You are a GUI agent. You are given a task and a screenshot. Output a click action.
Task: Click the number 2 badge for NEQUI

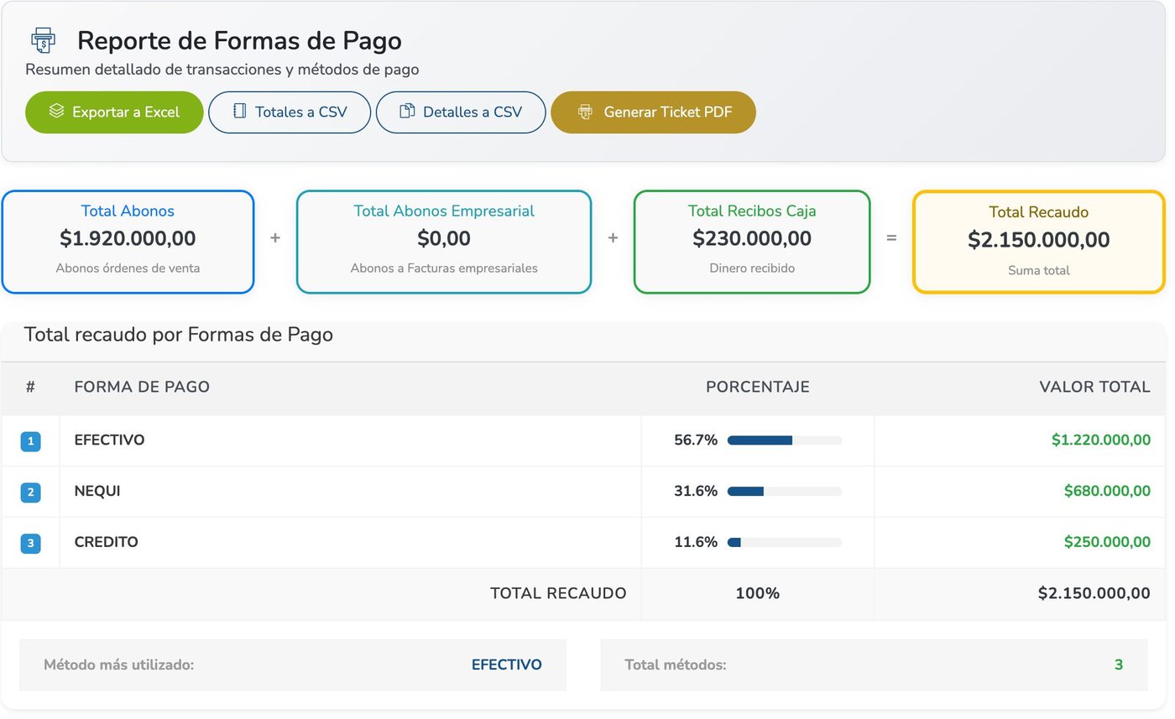[31, 492]
